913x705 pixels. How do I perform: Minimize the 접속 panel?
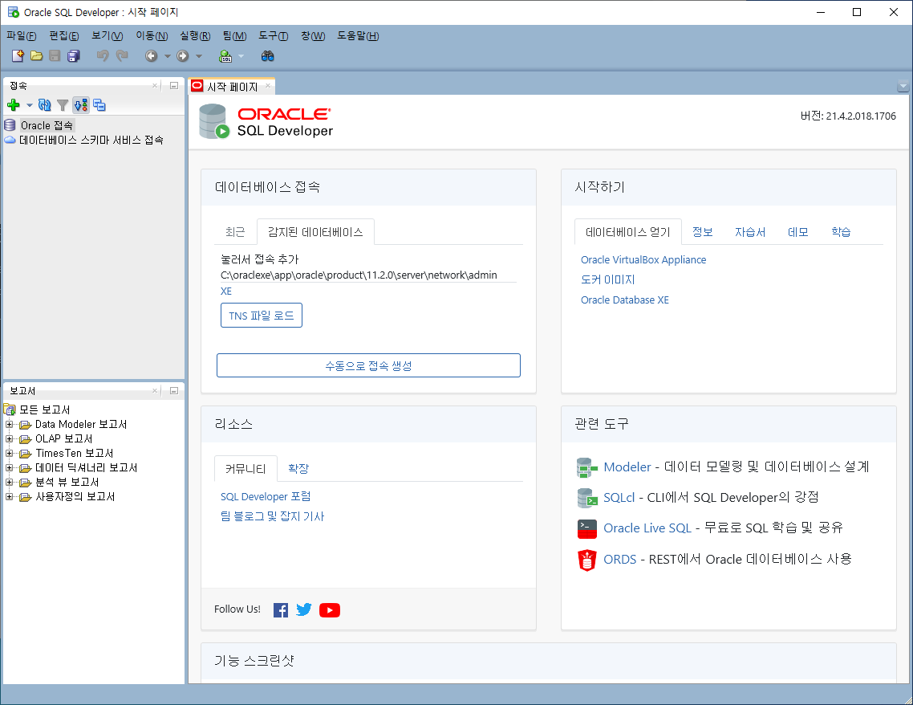point(173,86)
